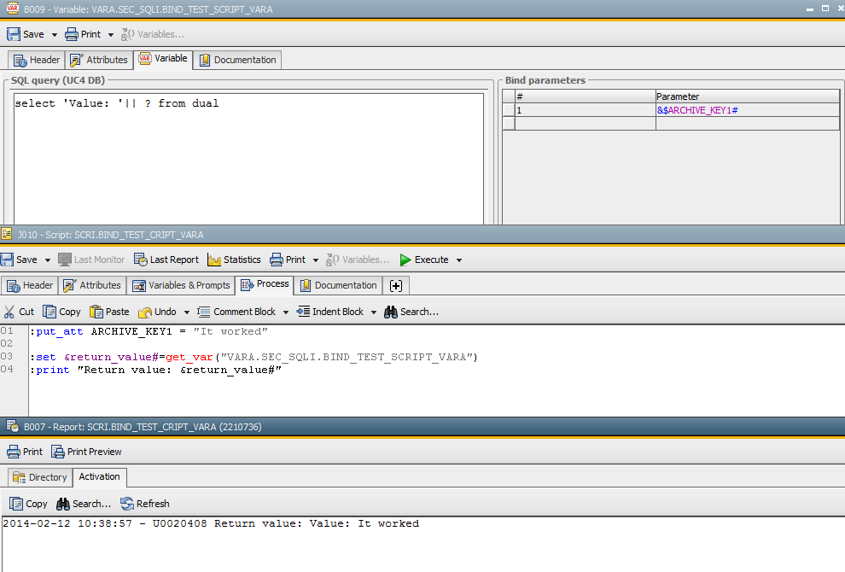Open the Documentation tab in the Script window

click(339, 285)
